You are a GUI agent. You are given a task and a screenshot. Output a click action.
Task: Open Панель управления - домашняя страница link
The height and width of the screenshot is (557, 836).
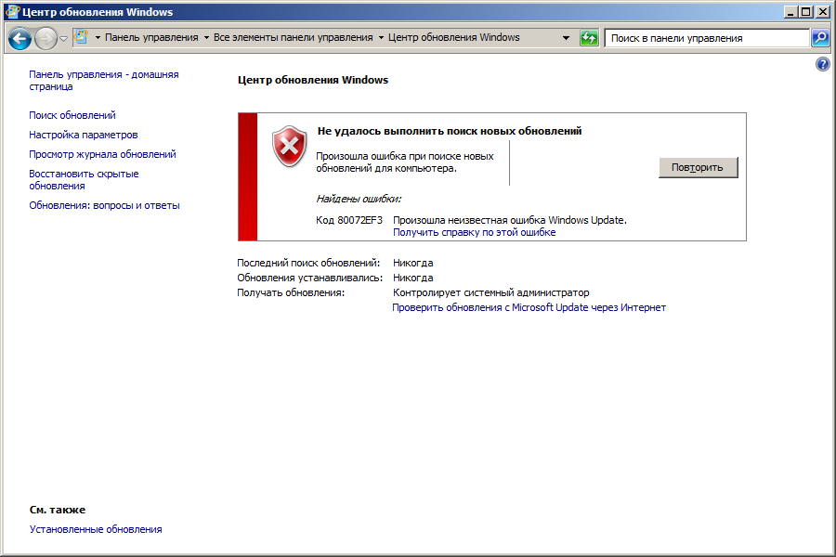tap(103, 81)
